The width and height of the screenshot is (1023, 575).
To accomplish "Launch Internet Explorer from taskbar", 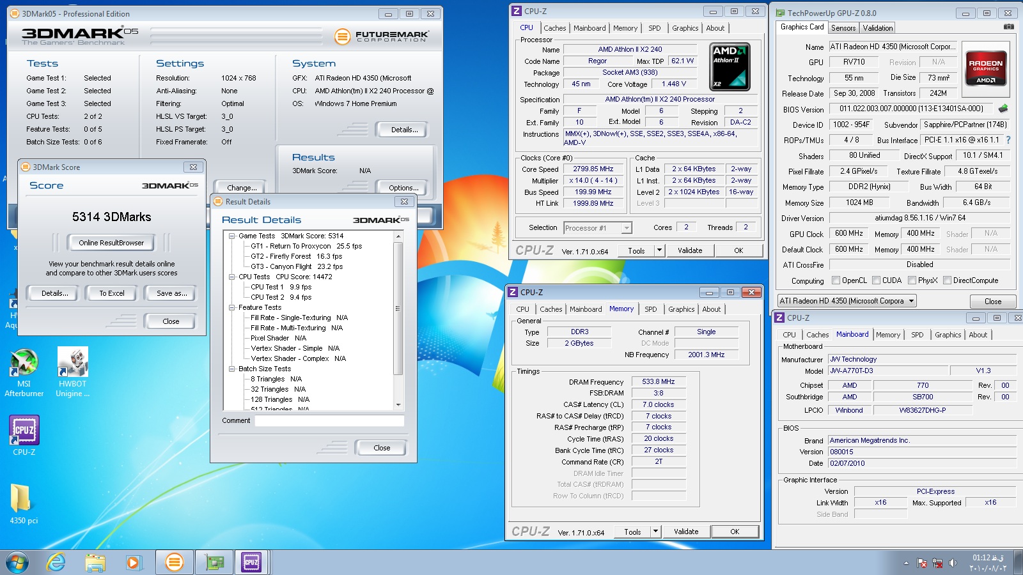I will click(x=56, y=562).
